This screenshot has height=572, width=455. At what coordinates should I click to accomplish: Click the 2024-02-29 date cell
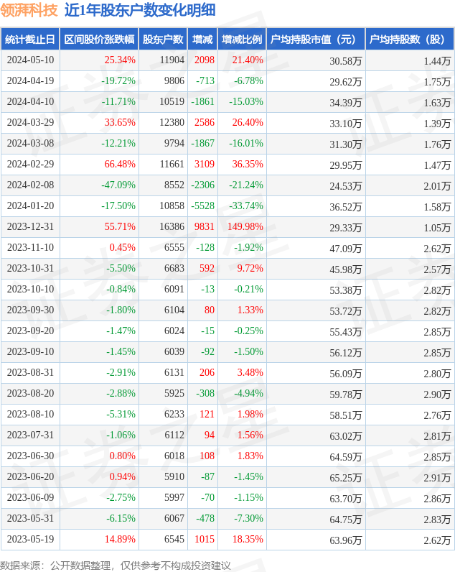(30, 165)
